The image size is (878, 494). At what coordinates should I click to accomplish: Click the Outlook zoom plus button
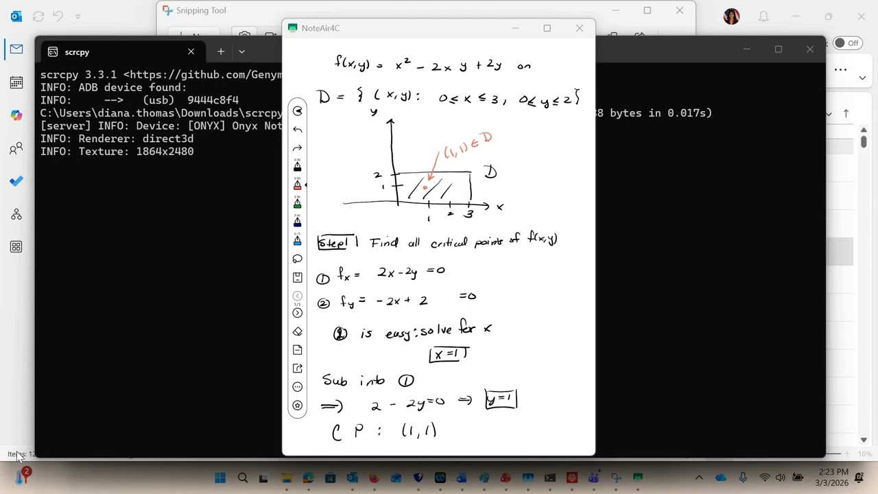click(x=848, y=454)
